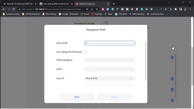Tick Atur sebagai Profil Standar checkbox

85,51
